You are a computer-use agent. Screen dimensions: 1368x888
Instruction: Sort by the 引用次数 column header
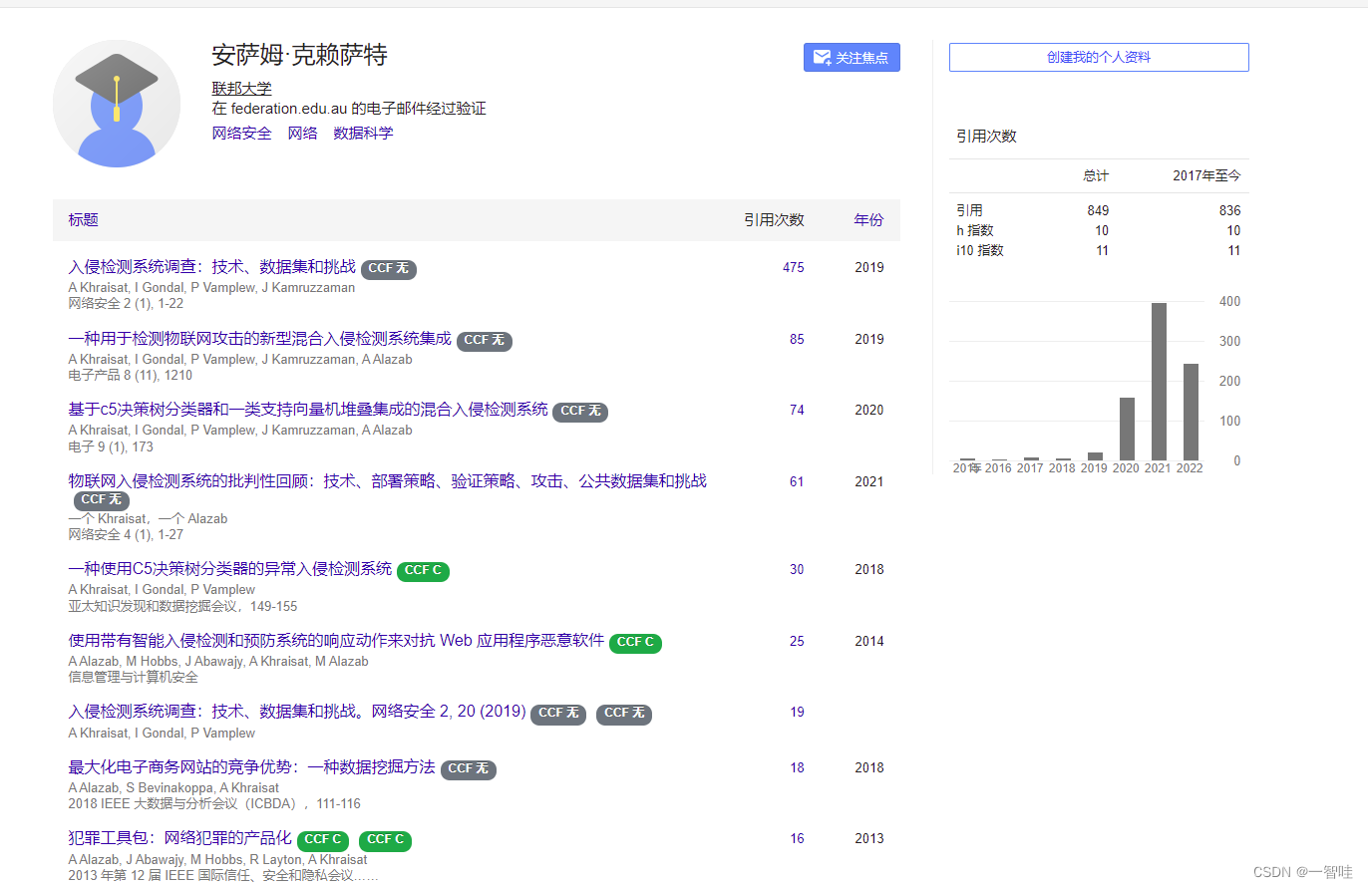coord(774,220)
